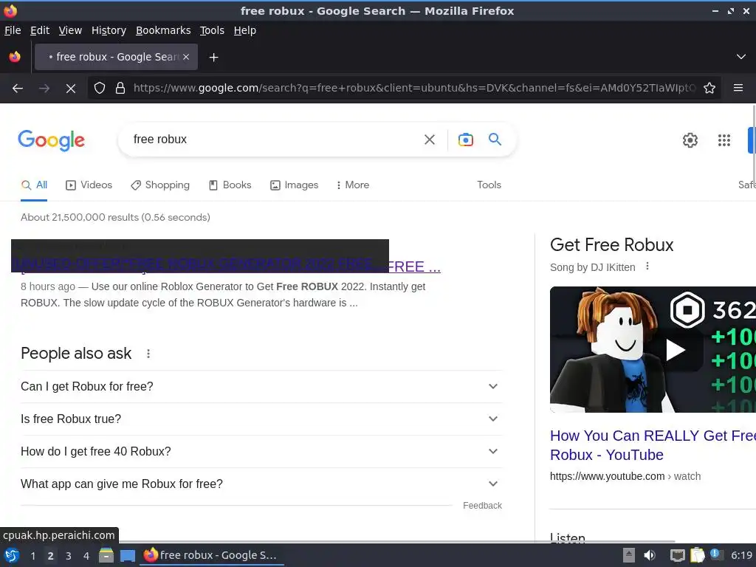Open 'How You Can REALLY Get Free Robux' link

[x=653, y=445]
